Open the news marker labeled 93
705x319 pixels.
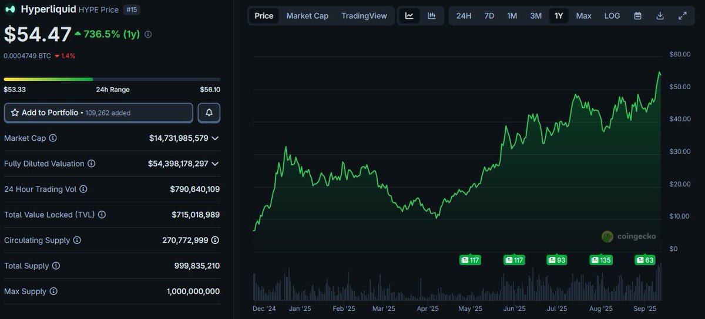[x=556, y=260]
